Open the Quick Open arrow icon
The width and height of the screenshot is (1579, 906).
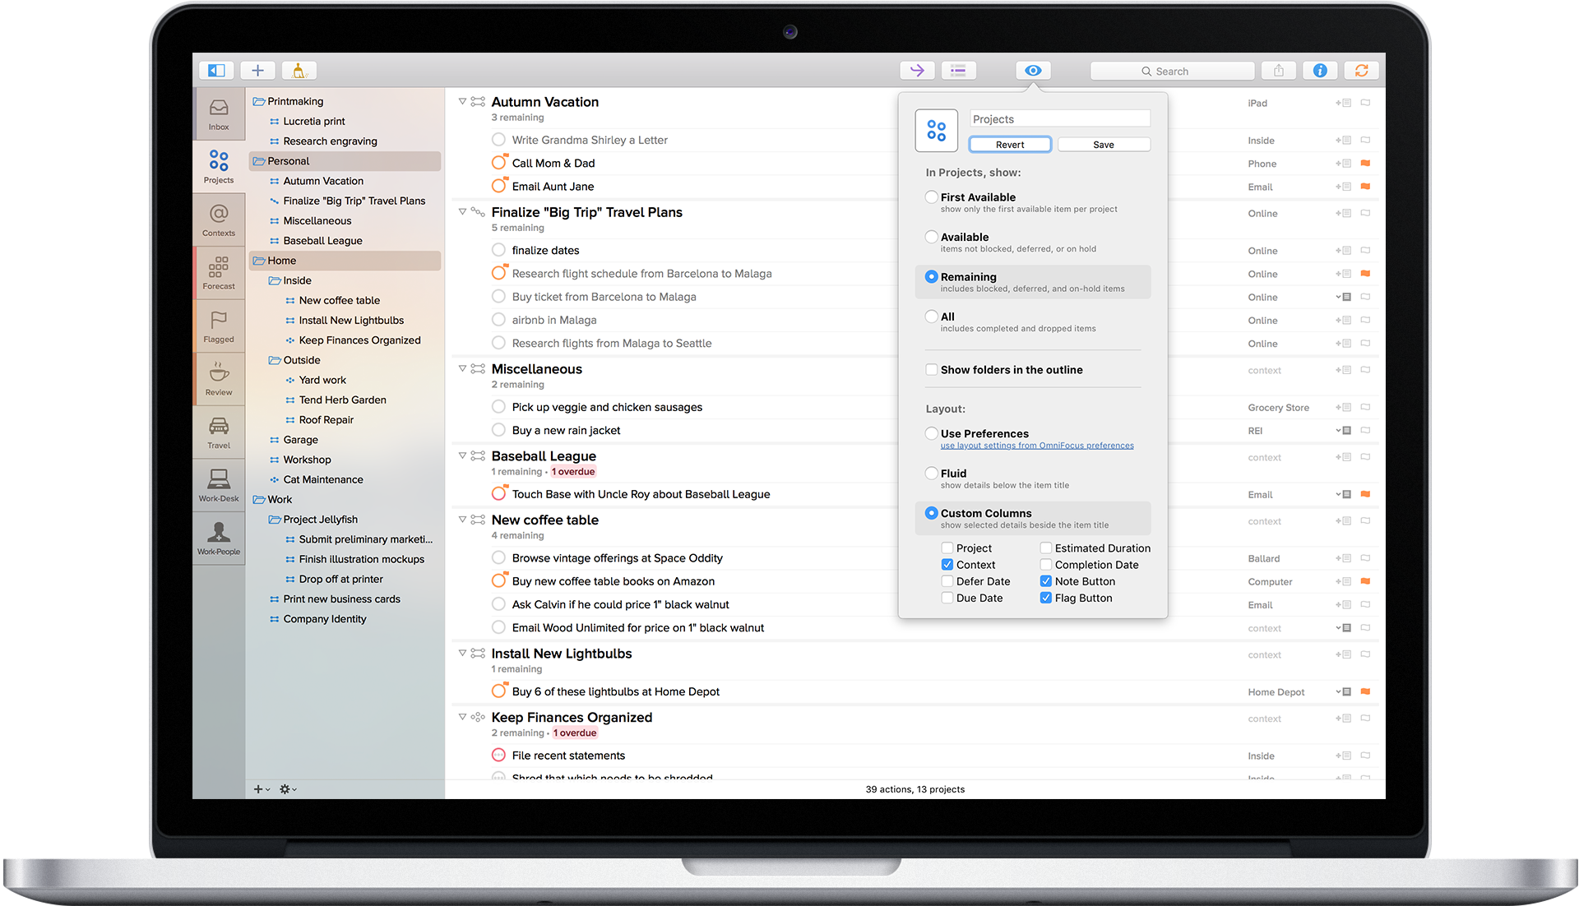tap(917, 71)
